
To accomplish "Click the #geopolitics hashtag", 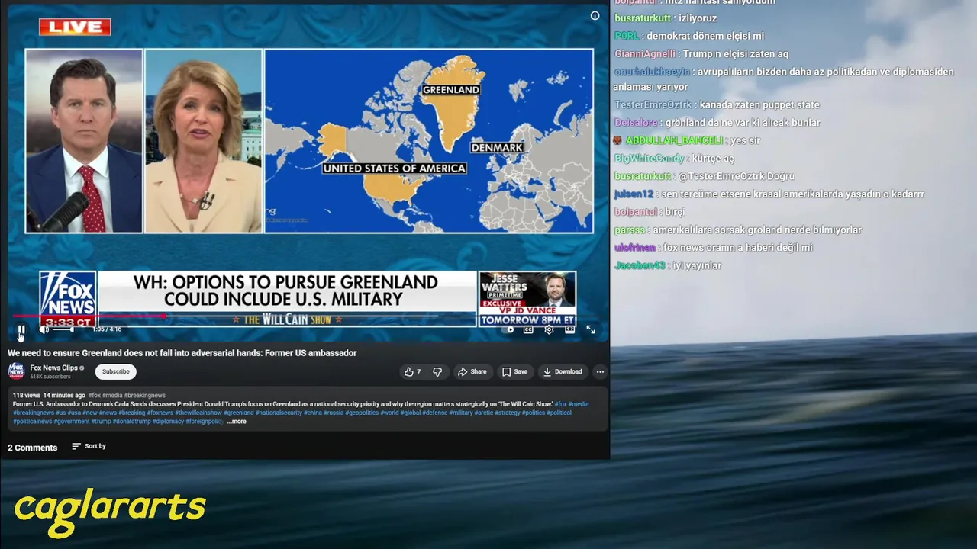I will click(362, 413).
